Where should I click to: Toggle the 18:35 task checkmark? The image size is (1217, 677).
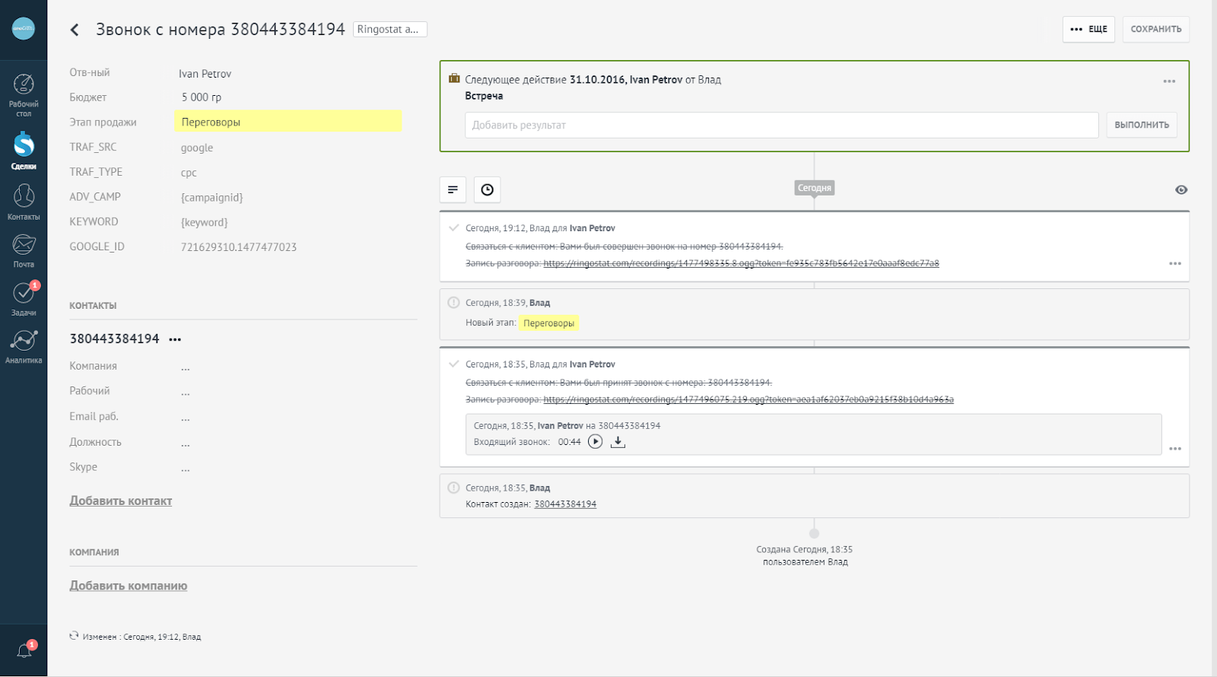(454, 364)
